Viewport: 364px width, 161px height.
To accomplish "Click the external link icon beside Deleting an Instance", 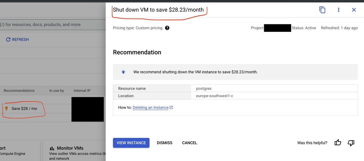I will [x=171, y=108].
